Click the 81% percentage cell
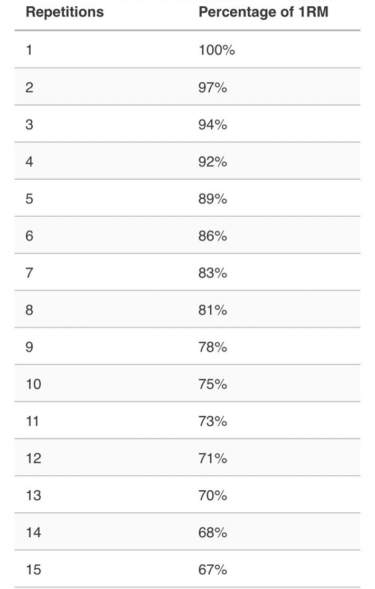This screenshot has width=375, height=589. click(x=213, y=310)
